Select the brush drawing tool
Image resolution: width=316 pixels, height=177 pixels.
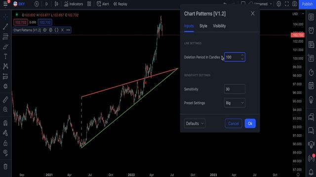coord(5,47)
